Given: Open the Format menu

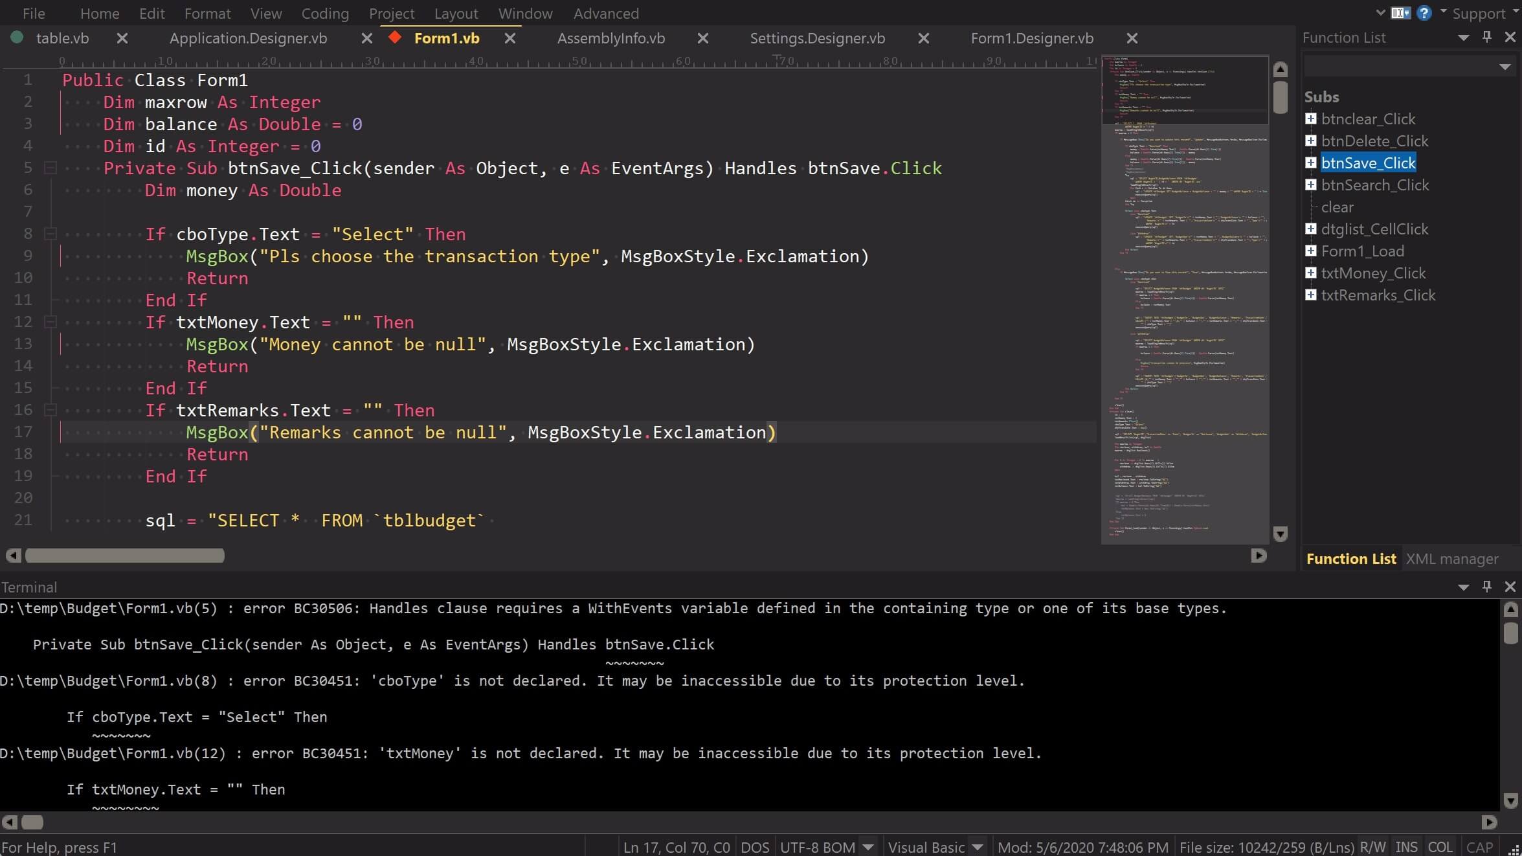Looking at the screenshot, I should point(207,13).
